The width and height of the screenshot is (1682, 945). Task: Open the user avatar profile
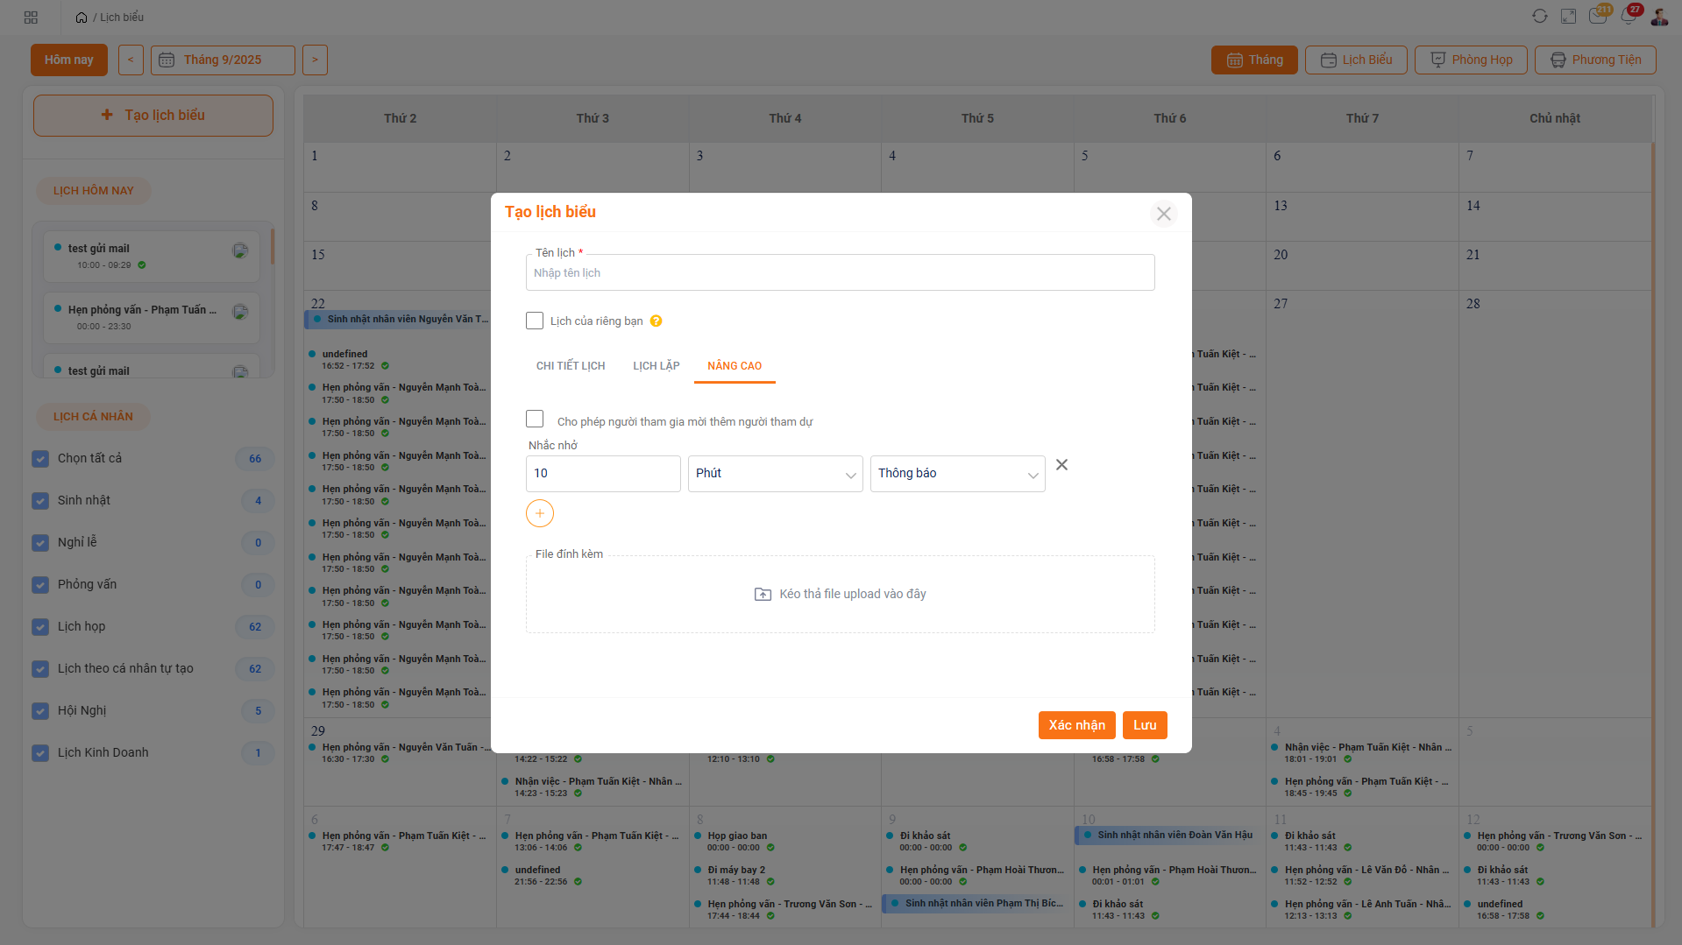[x=1659, y=17]
